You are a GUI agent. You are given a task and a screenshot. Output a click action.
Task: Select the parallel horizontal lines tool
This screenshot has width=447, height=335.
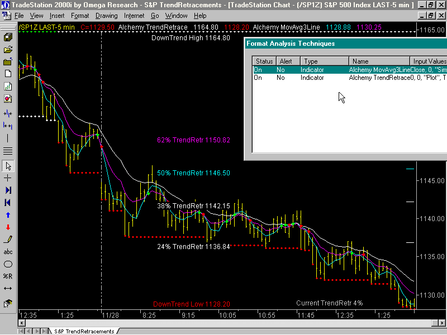(x=8, y=151)
